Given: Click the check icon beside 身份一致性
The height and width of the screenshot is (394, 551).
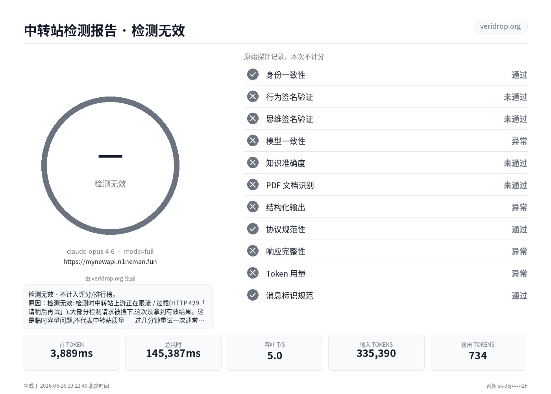Looking at the screenshot, I should click(x=253, y=74).
